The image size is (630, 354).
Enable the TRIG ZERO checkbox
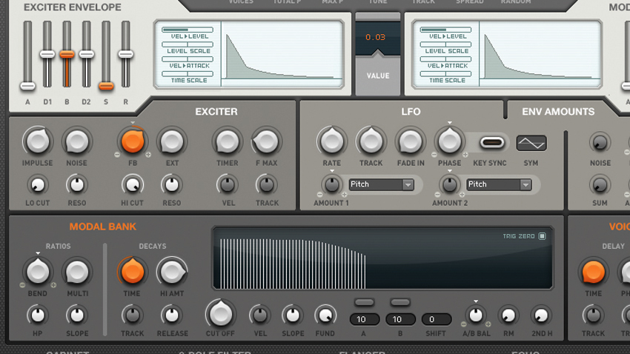(542, 236)
